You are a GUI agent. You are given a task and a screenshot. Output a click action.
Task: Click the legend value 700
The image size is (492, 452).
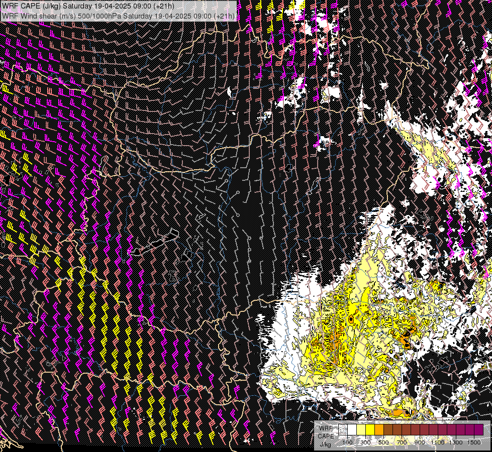pos(402,442)
